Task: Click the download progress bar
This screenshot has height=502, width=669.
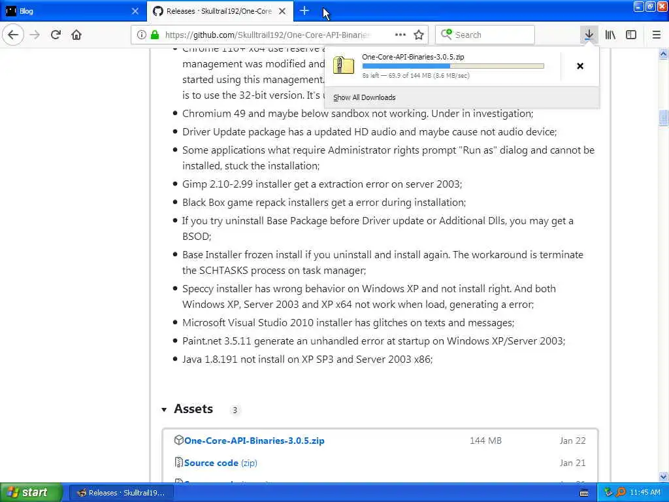Action: coord(453,66)
